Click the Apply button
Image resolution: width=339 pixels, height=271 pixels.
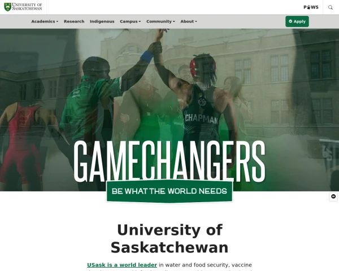297,21
